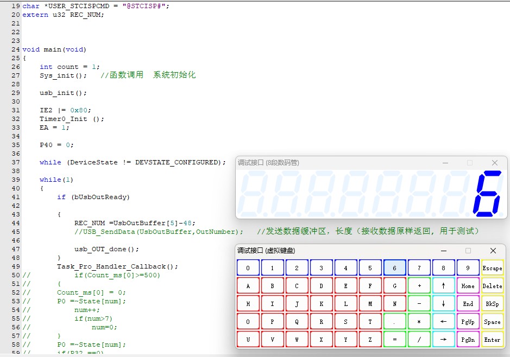Viewport: 510px width, 357px height.
Task: Click the 0 key on virtual keyboard
Action: 248,268
